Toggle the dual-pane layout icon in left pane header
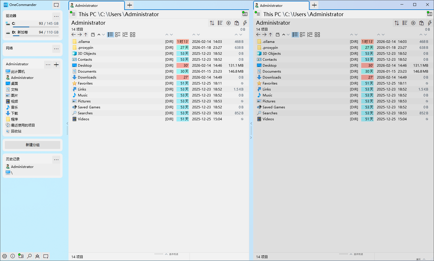 coord(245,14)
